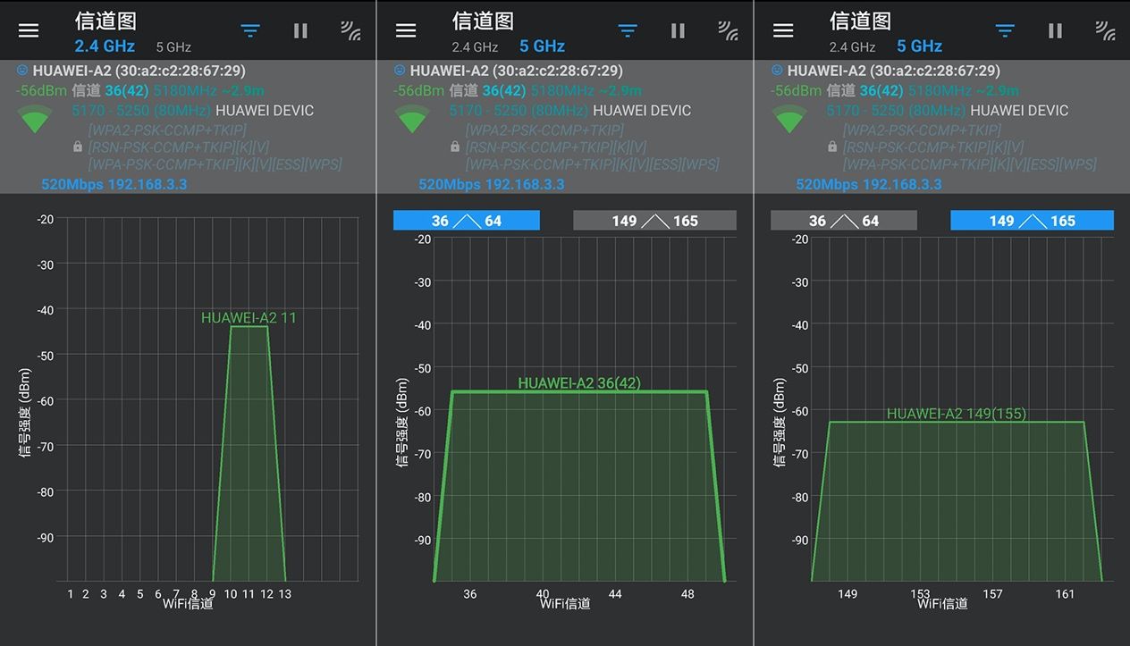Tap filter icon in the 2.4 GHz chart screen
Viewport: 1130px width, 646px height.
coord(250,30)
